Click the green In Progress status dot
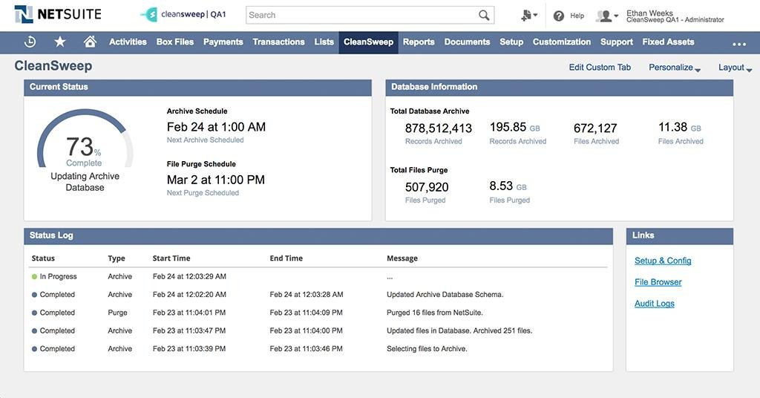760x398 pixels. click(x=34, y=277)
